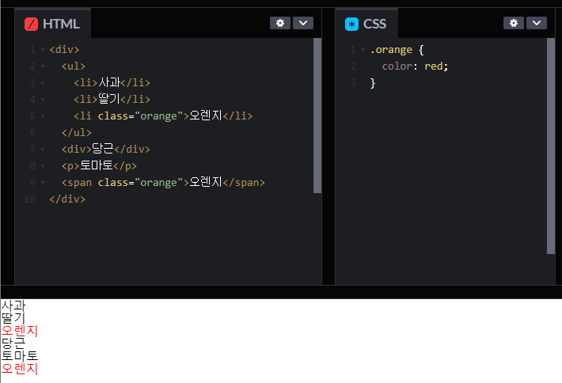
Task: Click the closing </div> on line 10
Action: pyautogui.click(x=67, y=199)
